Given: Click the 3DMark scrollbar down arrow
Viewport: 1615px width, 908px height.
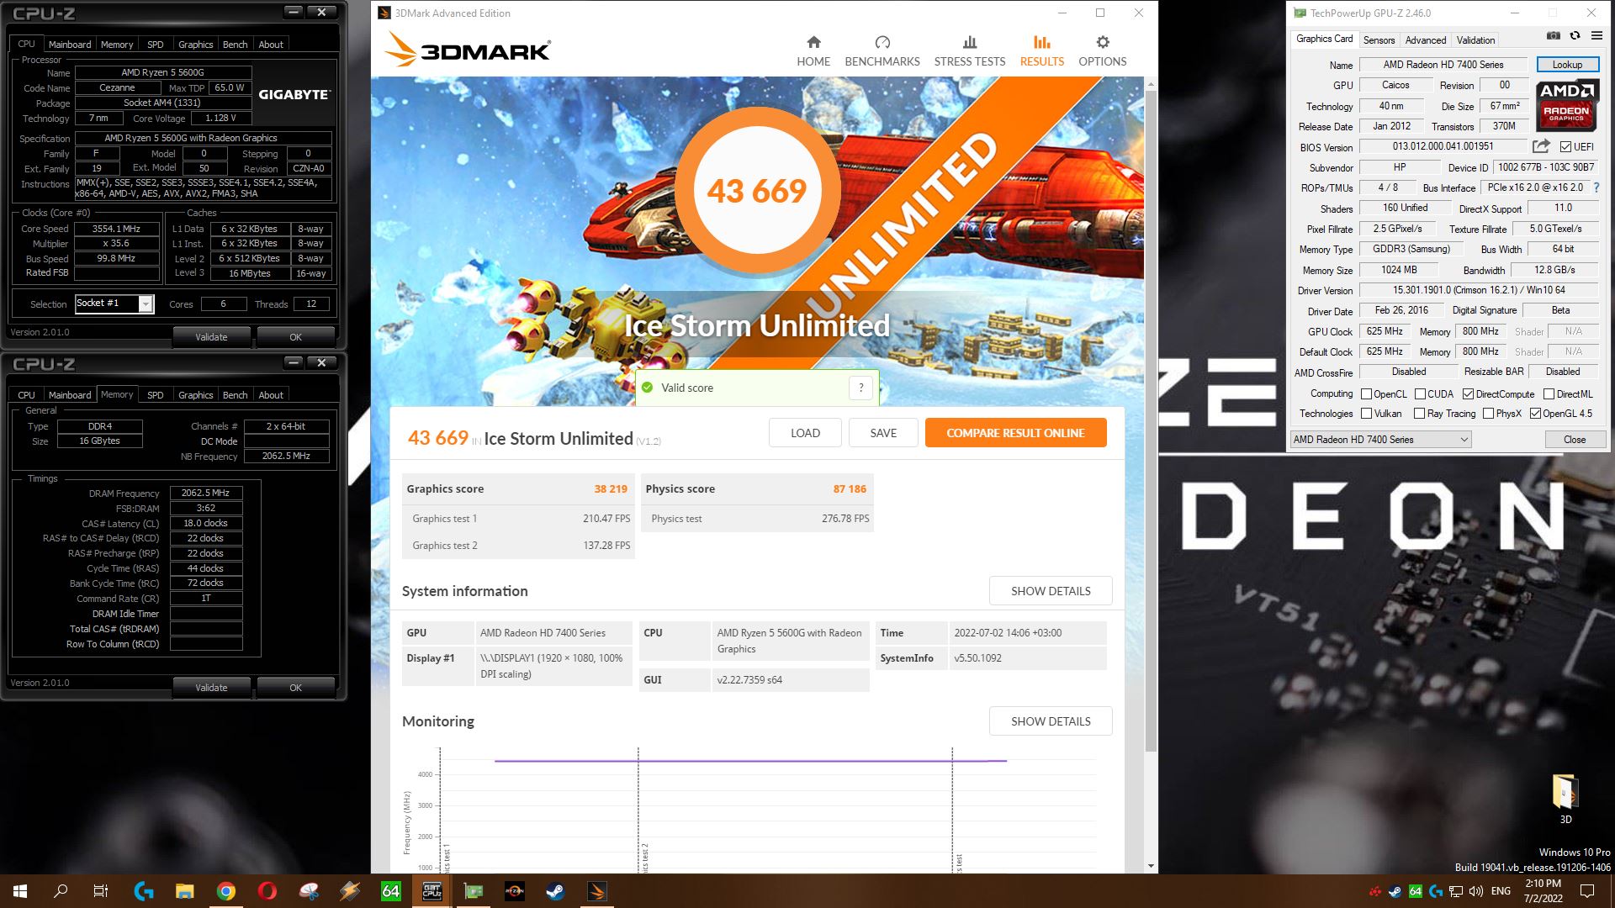Looking at the screenshot, I should [1151, 866].
